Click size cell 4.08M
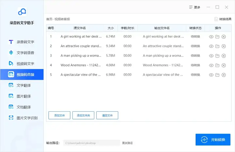The width and height of the screenshot is (235, 152). point(110,65)
